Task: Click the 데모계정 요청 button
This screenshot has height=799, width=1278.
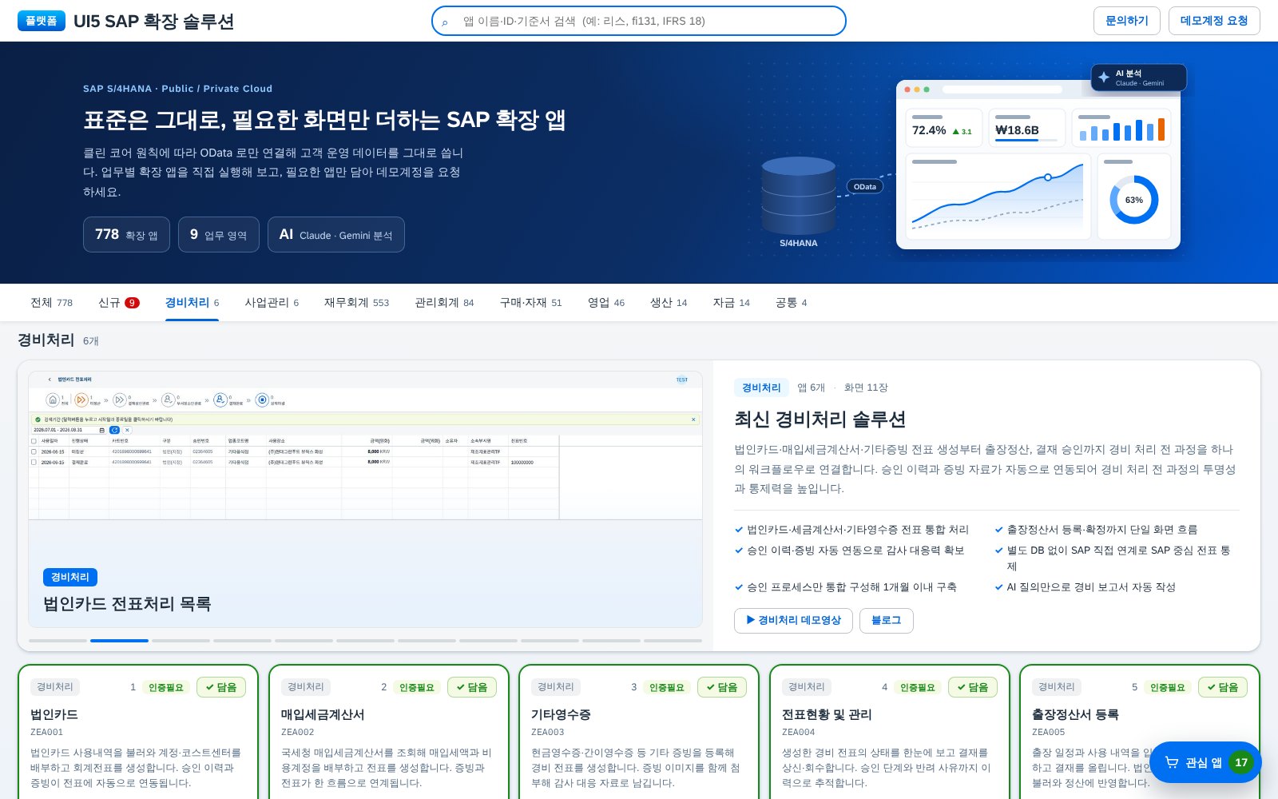Action: click(x=1214, y=21)
